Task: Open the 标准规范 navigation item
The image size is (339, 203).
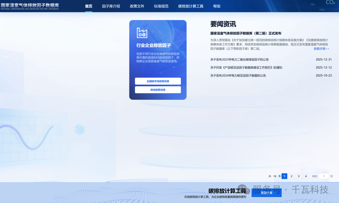Action: click(x=161, y=6)
